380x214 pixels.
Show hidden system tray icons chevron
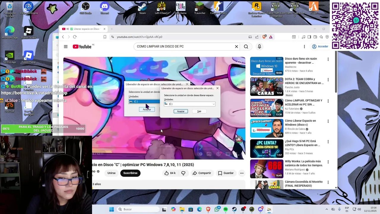pos(327,209)
